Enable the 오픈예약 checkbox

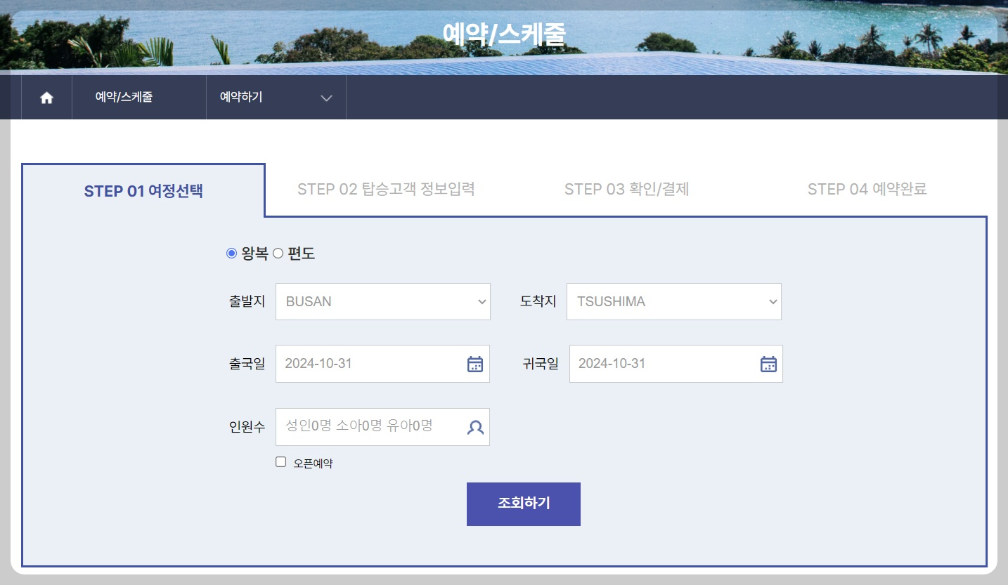click(x=280, y=461)
